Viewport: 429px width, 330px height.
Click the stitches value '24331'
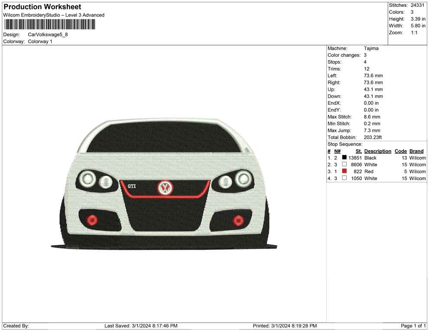point(417,5)
